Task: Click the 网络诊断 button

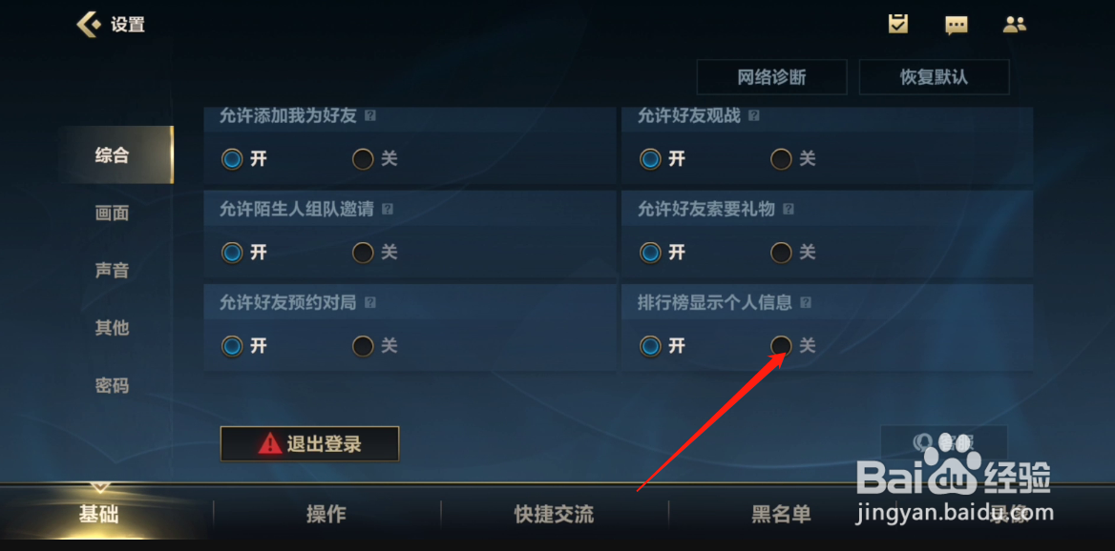Action: pos(771,77)
